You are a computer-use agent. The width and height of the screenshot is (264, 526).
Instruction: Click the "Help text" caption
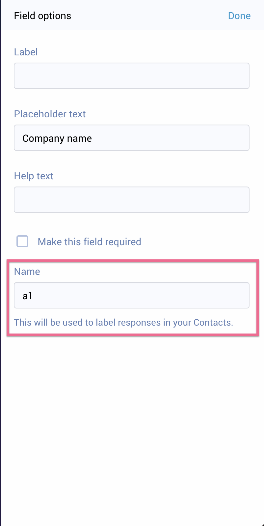click(34, 176)
